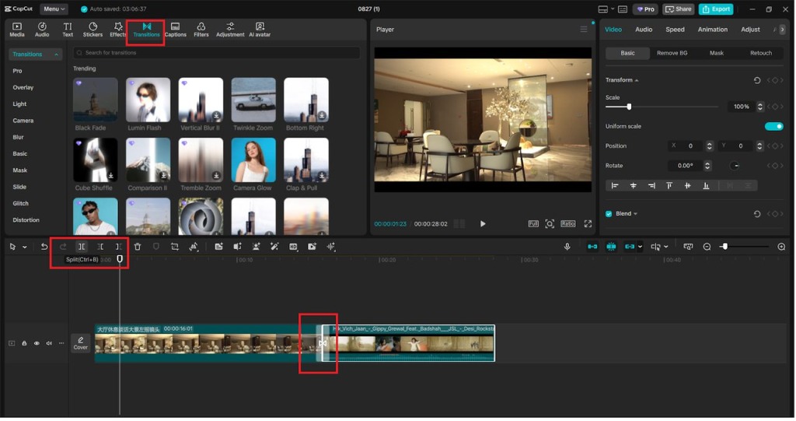Image resolution: width=796 pixels, height=421 pixels.
Task: Uncheck the Blend checkbox
Action: pyautogui.click(x=609, y=214)
